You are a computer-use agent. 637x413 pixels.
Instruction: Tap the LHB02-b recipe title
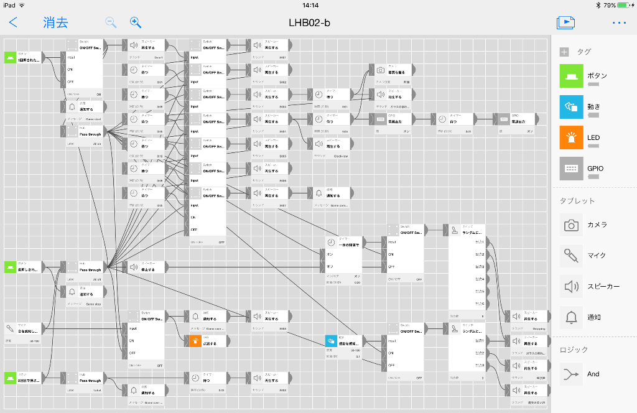point(309,23)
